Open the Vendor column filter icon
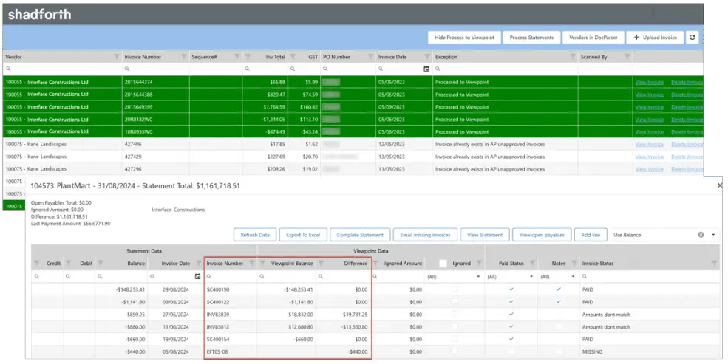 pyautogui.click(x=116, y=57)
